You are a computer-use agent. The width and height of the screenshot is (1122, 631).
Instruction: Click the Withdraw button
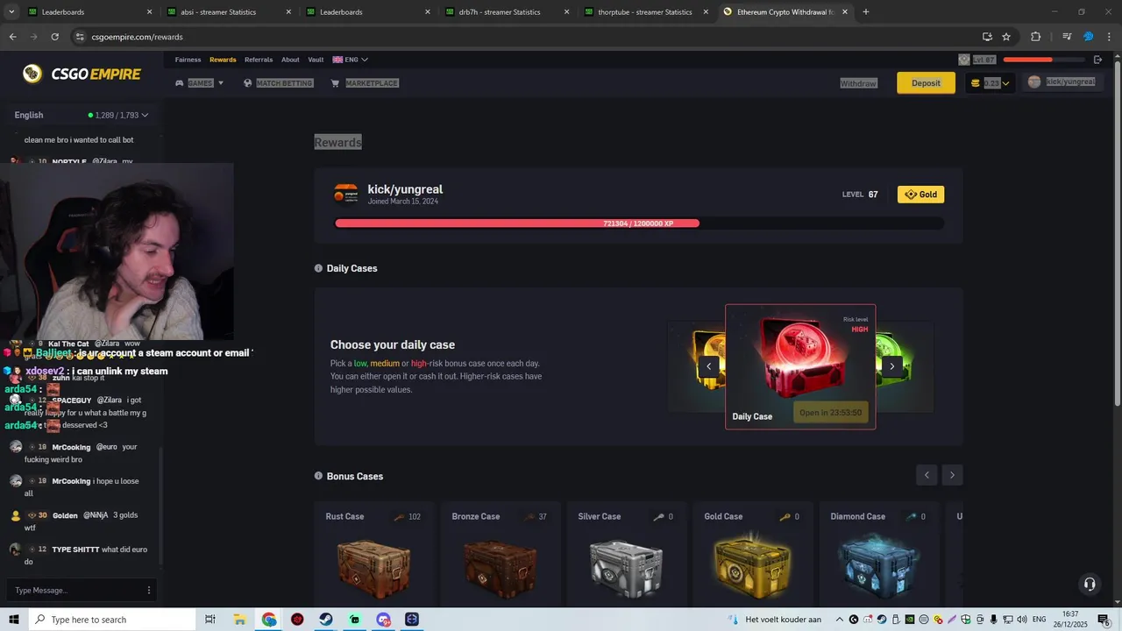[x=858, y=83]
